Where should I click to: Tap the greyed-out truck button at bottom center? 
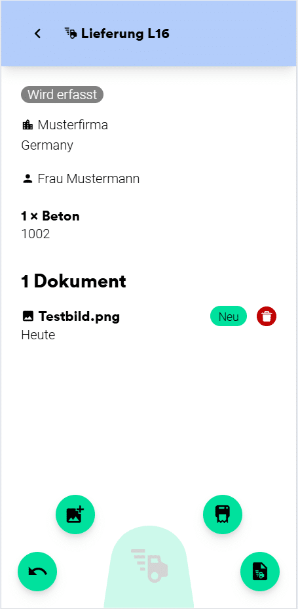click(149, 566)
